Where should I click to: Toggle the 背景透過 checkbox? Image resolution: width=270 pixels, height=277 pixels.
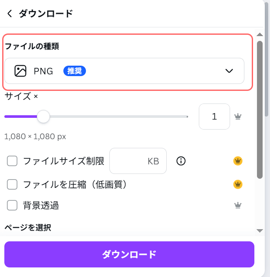(x=12, y=205)
